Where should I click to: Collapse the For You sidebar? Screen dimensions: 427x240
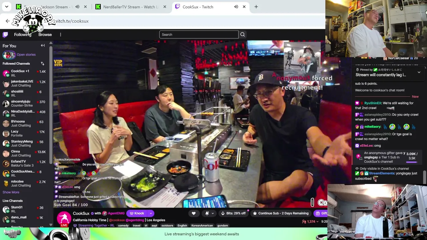tap(43, 46)
